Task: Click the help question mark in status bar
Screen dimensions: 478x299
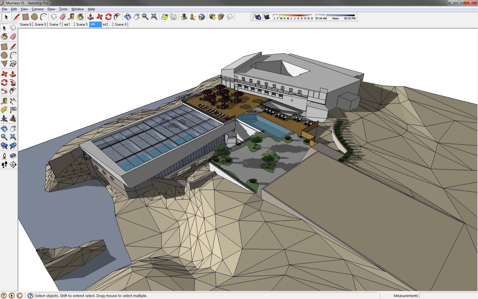Action: 30,296
